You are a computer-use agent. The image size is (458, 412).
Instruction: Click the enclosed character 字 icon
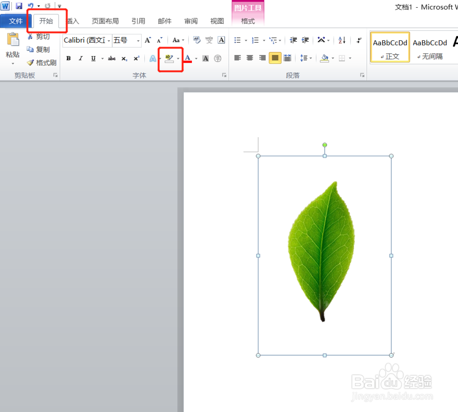click(x=218, y=58)
